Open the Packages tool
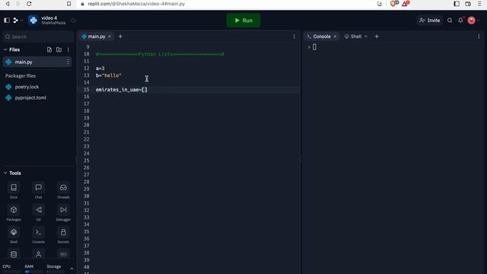487x274 pixels. click(14, 213)
